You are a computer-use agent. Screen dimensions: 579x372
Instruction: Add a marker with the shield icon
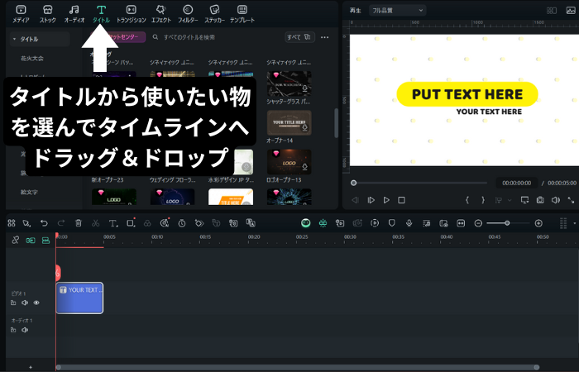point(392,223)
